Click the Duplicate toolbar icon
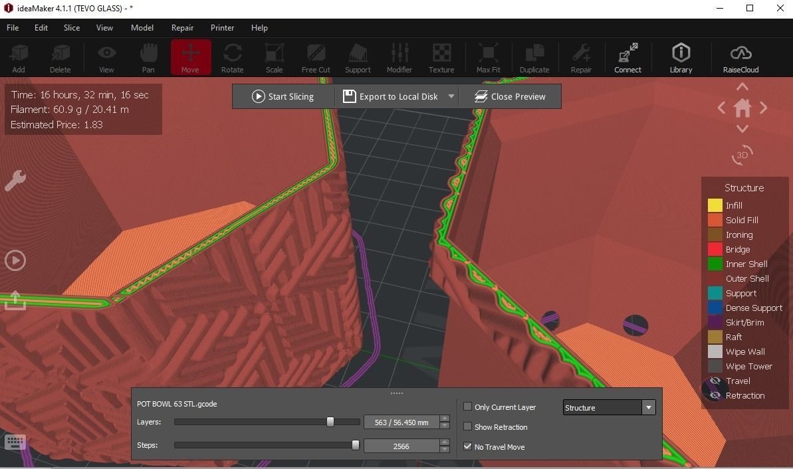The height and width of the screenshot is (469, 793). (534, 58)
